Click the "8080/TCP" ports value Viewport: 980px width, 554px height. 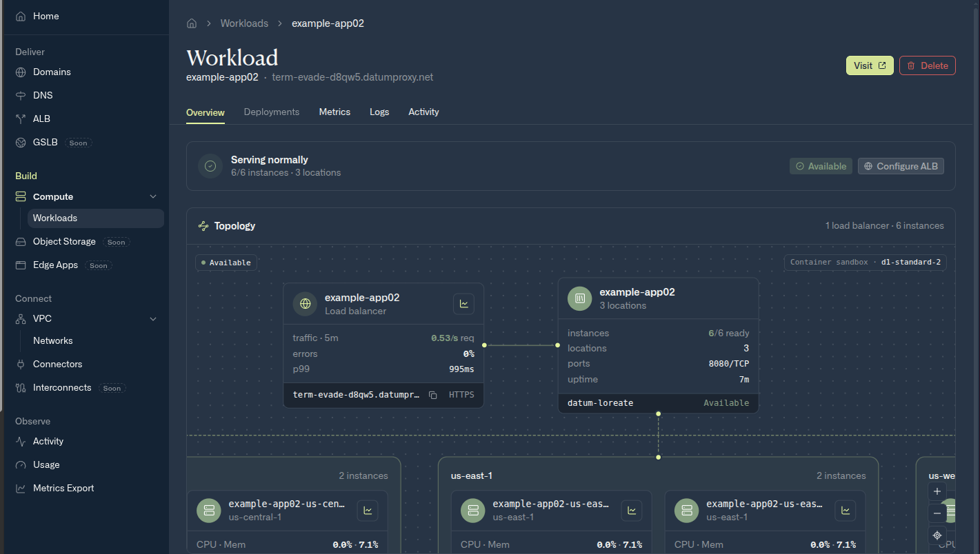728,364
